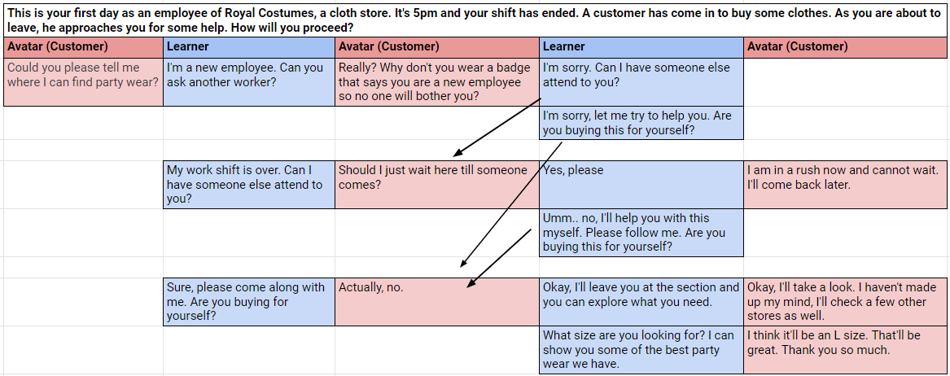950x376 pixels.
Task: Click the first Avatar (Customer) column header
Action: point(83,47)
